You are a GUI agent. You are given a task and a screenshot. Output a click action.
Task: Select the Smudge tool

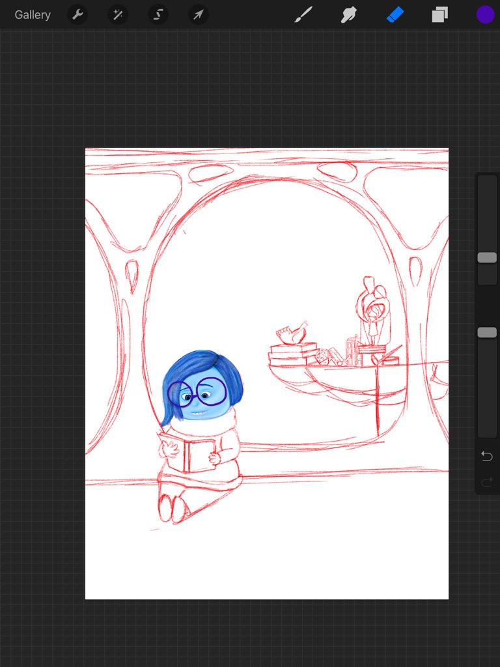point(349,15)
